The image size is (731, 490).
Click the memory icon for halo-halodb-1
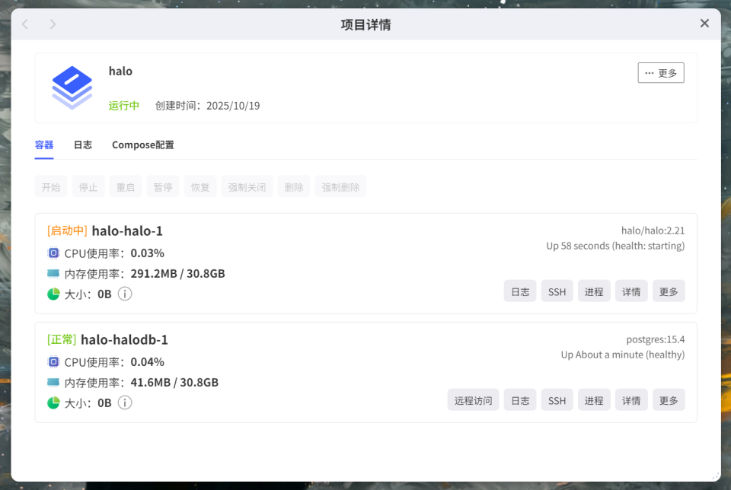pos(53,382)
